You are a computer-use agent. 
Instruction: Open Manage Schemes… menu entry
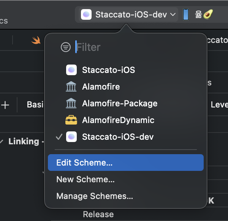pos(95,196)
